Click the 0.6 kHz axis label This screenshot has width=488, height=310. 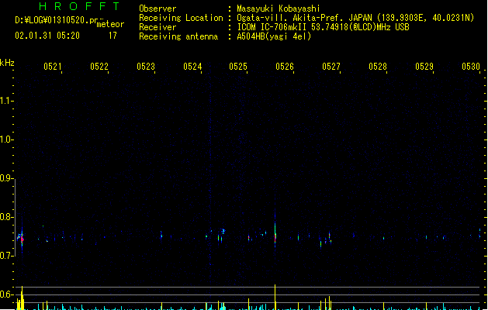[x=5, y=294]
